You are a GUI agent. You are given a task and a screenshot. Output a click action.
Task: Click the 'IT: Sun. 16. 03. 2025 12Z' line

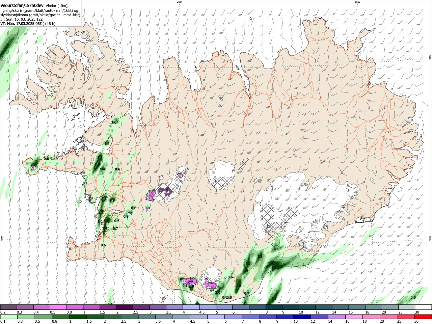tap(22, 19)
